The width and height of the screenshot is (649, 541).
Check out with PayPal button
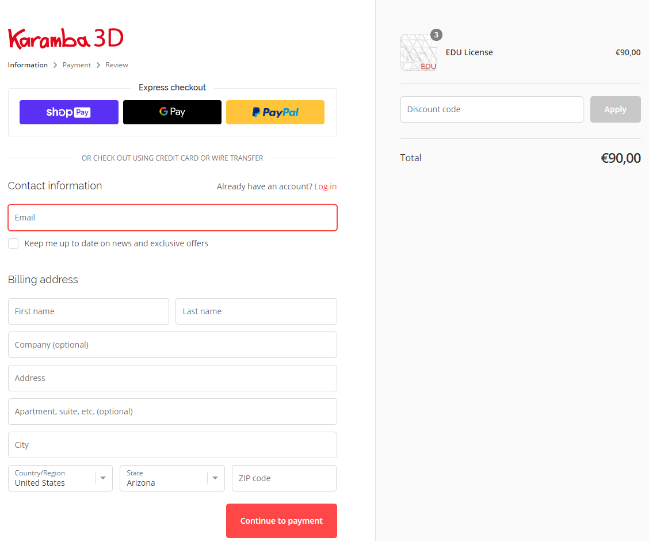pos(275,112)
